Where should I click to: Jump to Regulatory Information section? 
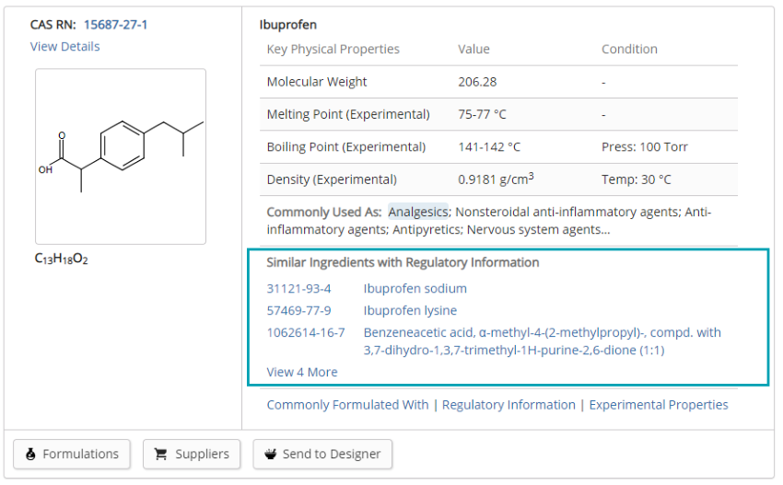click(x=508, y=405)
